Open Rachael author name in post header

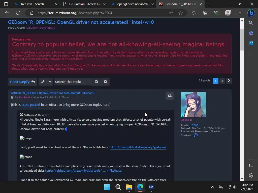(x=24, y=97)
